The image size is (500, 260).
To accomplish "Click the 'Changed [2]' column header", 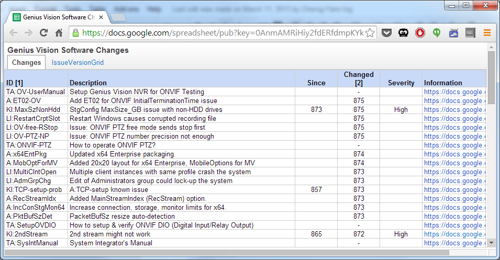I will click(x=359, y=78).
